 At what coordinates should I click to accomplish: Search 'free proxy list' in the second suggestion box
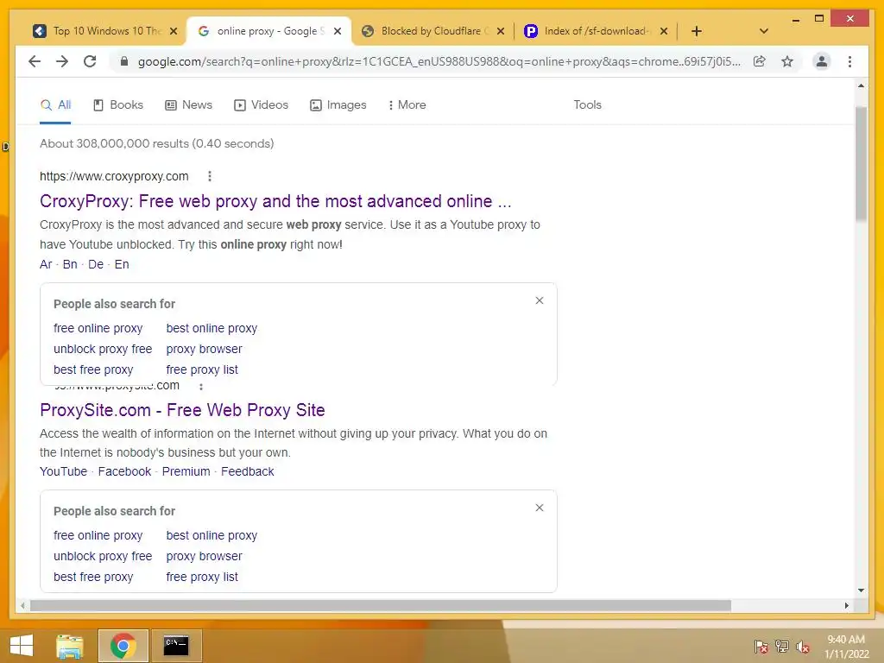tap(202, 577)
